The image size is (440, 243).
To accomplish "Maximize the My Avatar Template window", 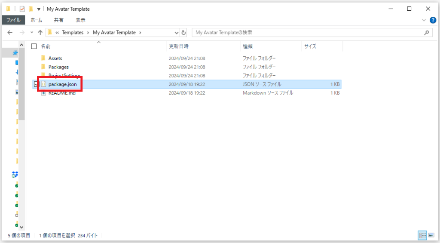I will pyautogui.click(x=409, y=9).
